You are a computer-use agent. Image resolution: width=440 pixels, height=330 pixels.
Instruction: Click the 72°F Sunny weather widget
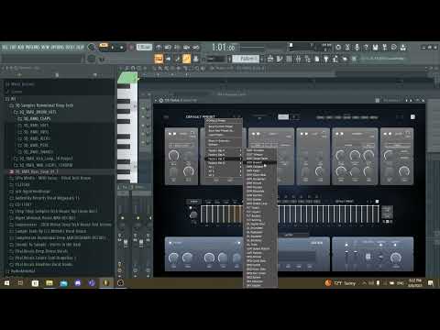pos(340,283)
